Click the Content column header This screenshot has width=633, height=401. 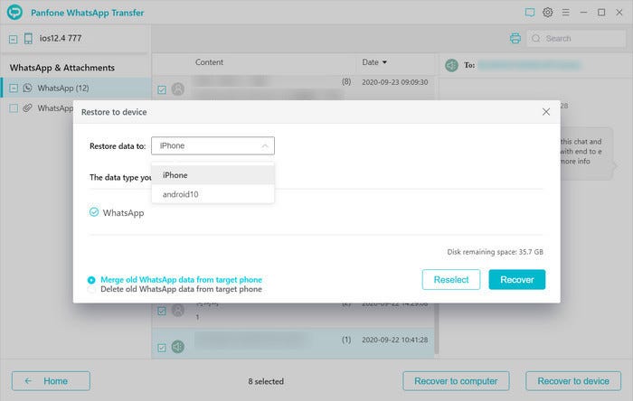click(x=209, y=62)
